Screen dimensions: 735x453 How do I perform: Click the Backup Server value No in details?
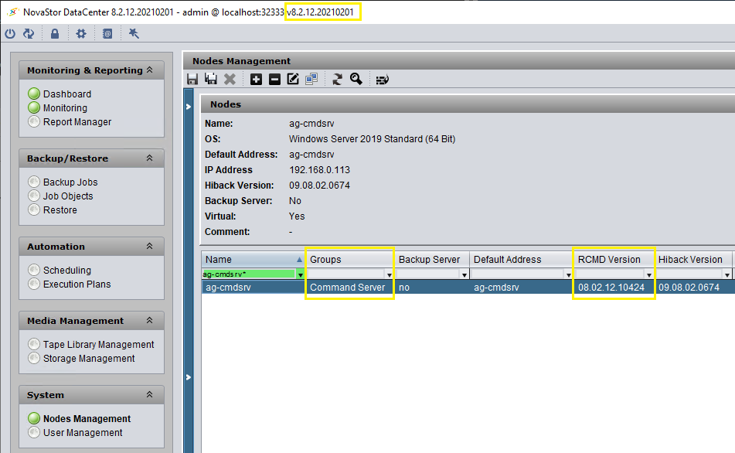point(294,201)
